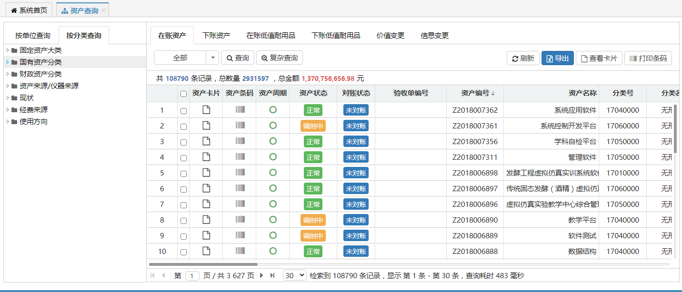The width and height of the screenshot is (682, 292).
Task: Click the 查询 search button
Action: tap(238, 58)
